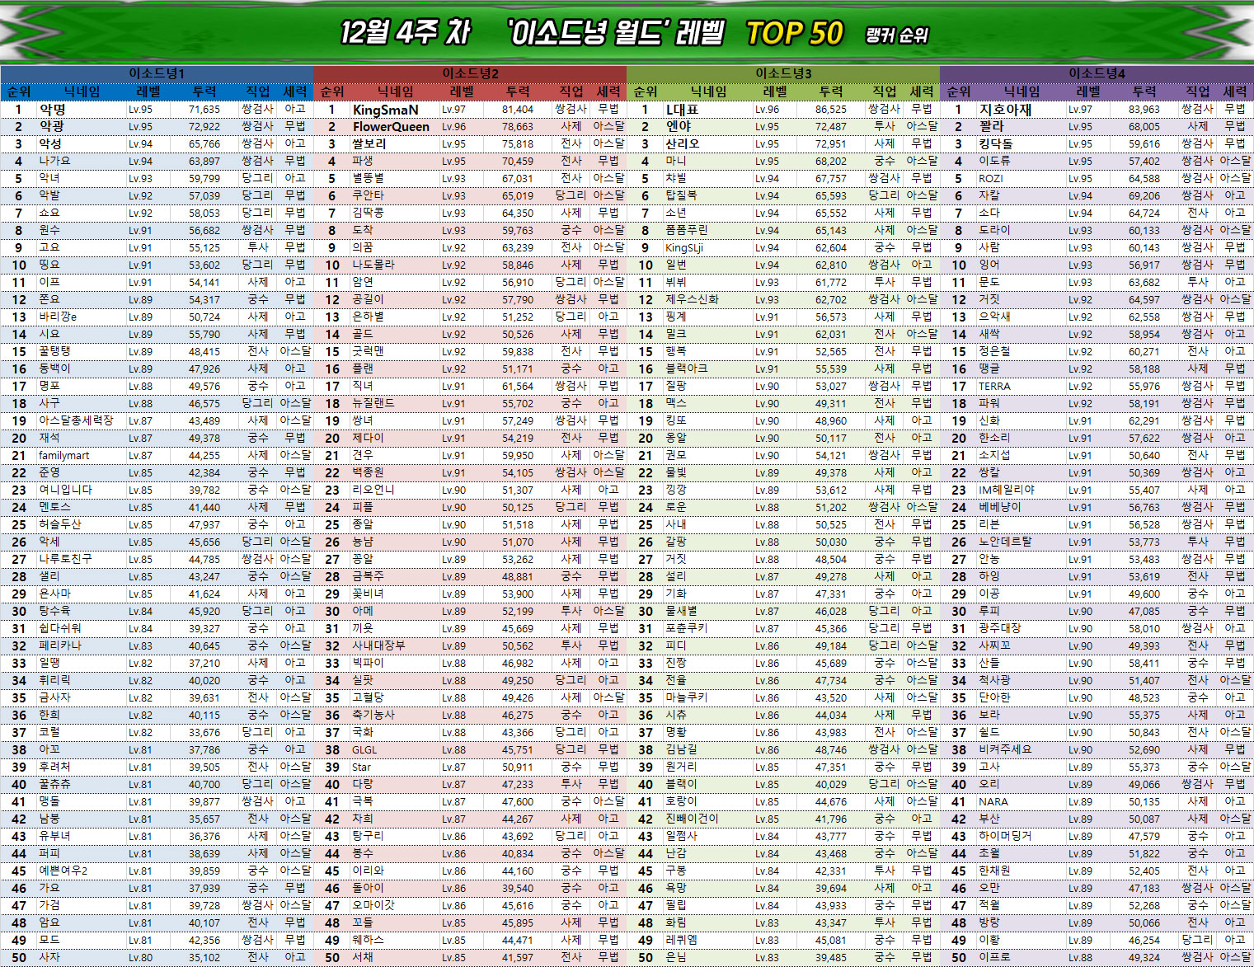Select the GLGL nickname cell
The image size is (1254, 967).
point(364,749)
